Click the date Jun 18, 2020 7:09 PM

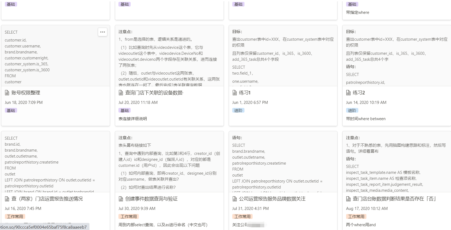click(24, 103)
